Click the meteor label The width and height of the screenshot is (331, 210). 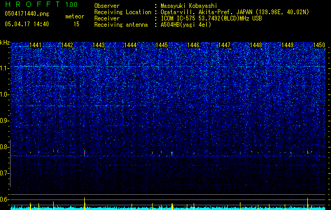(75, 16)
